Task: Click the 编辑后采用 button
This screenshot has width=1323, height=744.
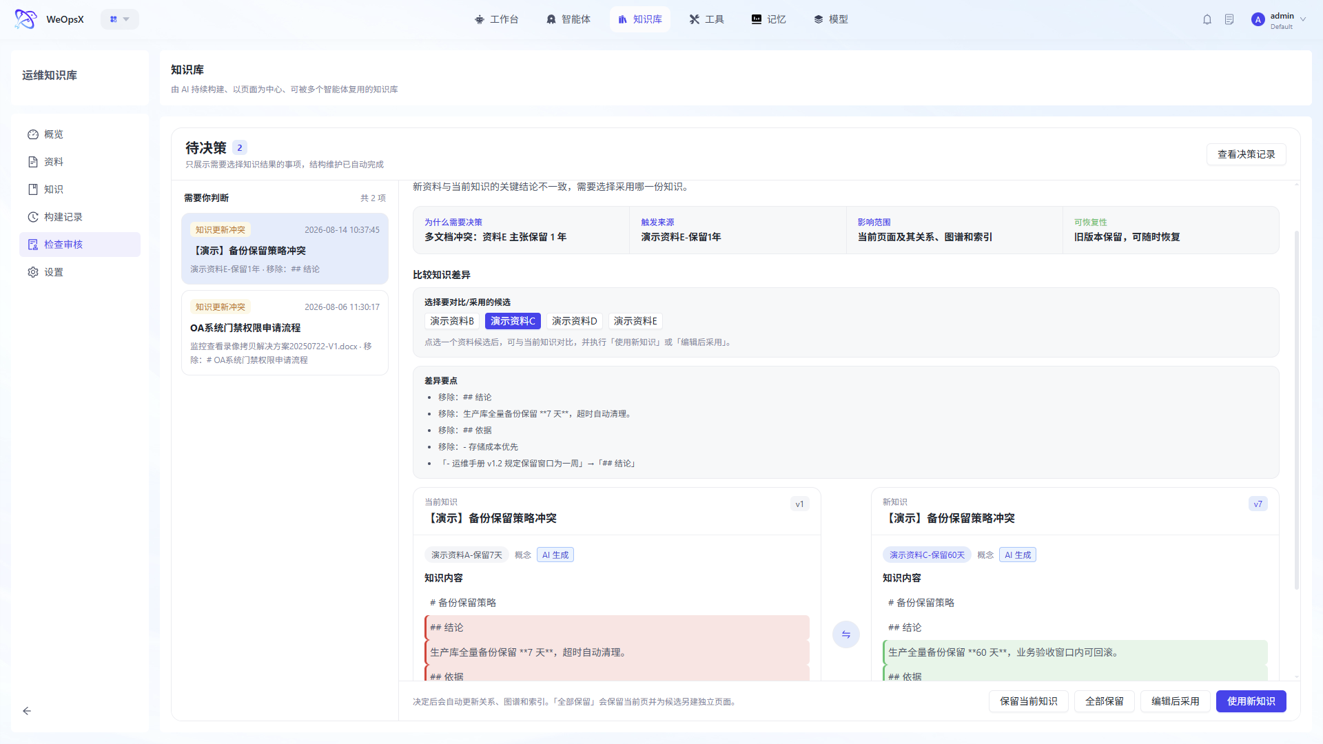Action: pos(1175,701)
